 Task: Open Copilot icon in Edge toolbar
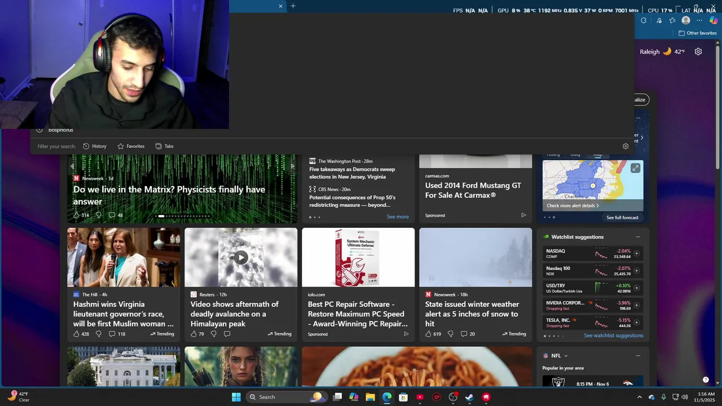pyautogui.click(x=714, y=20)
